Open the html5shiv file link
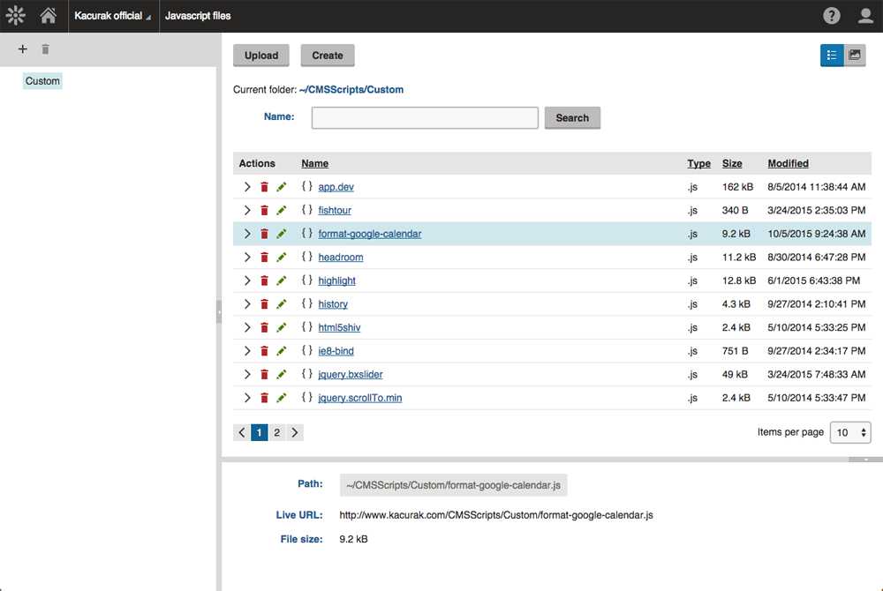This screenshot has width=883, height=591. [x=339, y=327]
